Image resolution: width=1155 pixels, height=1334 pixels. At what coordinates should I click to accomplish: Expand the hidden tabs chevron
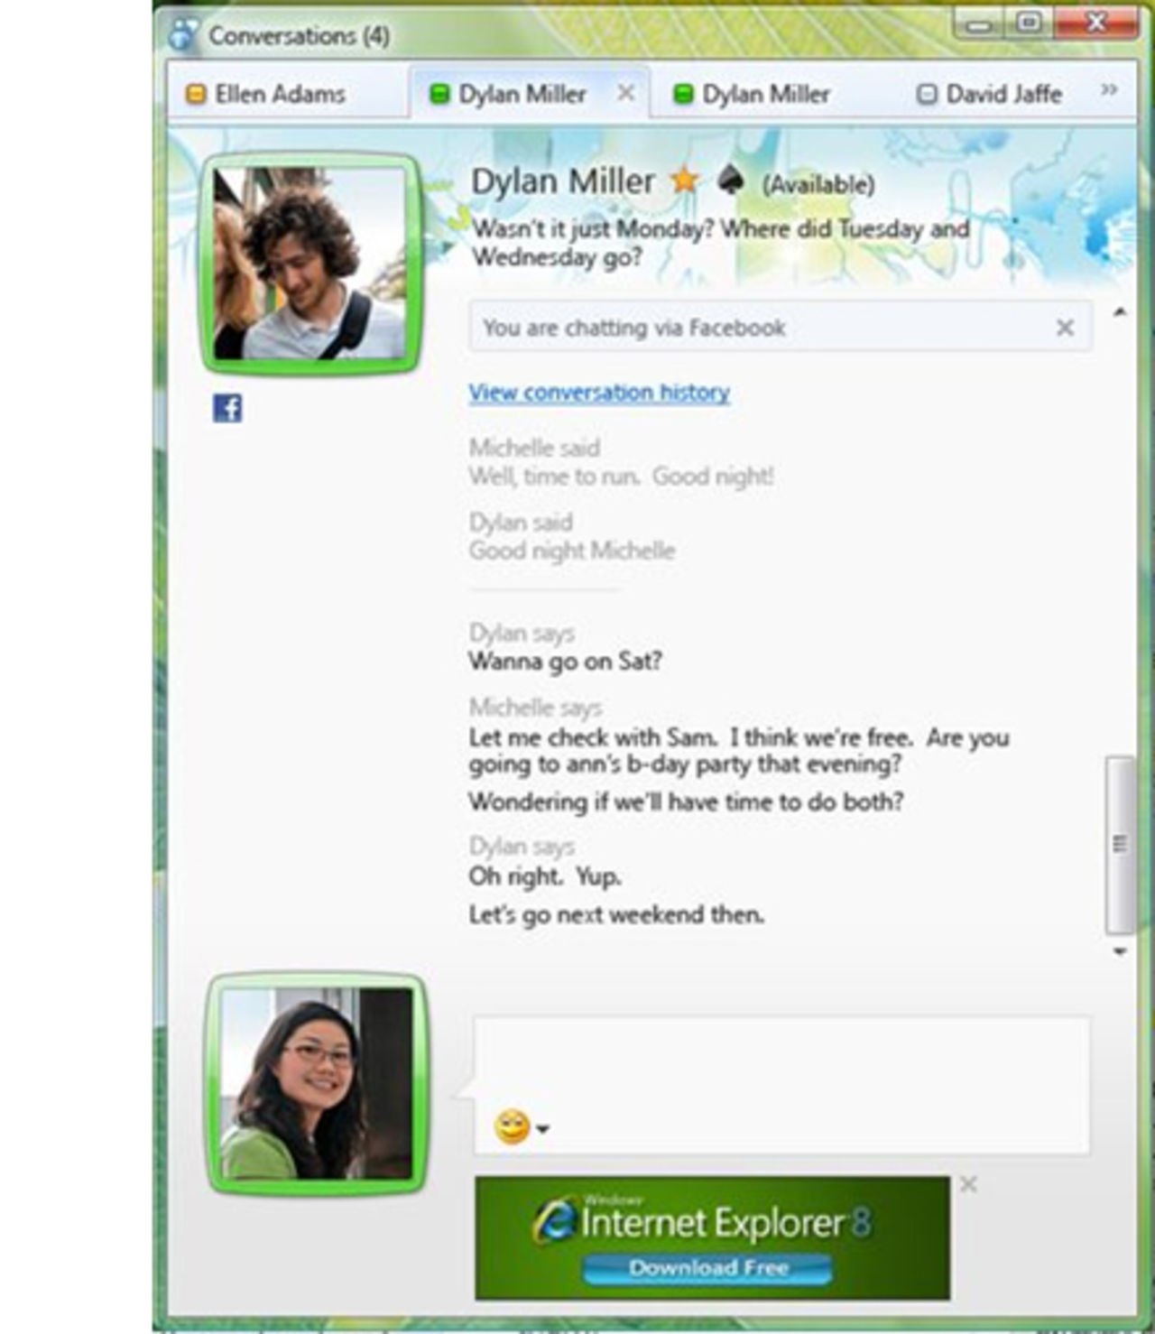pos(1108,91)
